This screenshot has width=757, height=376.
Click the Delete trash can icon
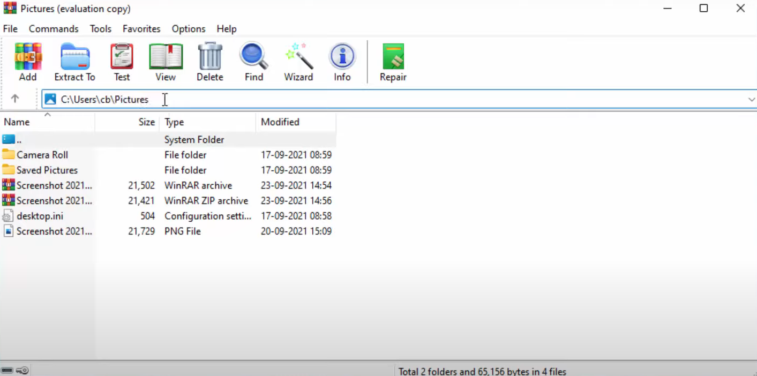tap(209, 58)
